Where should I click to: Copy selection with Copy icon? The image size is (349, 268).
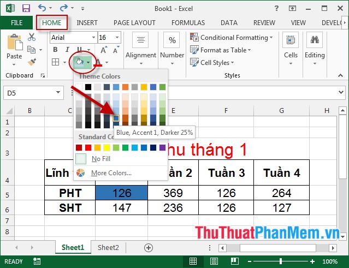(x=31, y=50)
